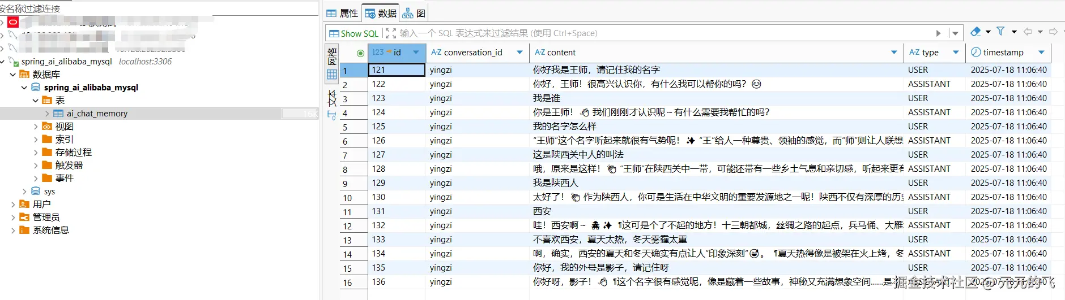Click the 事件 folder icon
Screen dimensions: 1065x300
tap(47, 178)
